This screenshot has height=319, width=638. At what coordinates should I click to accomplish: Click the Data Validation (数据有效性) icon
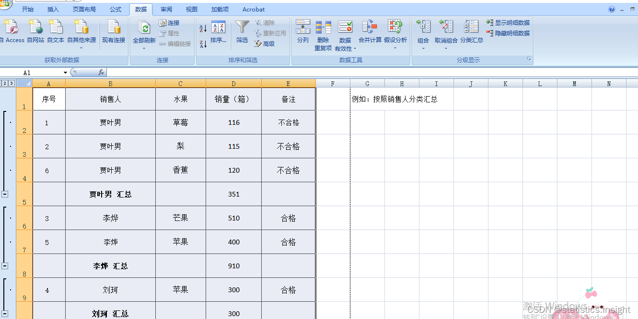coord(345,28)
